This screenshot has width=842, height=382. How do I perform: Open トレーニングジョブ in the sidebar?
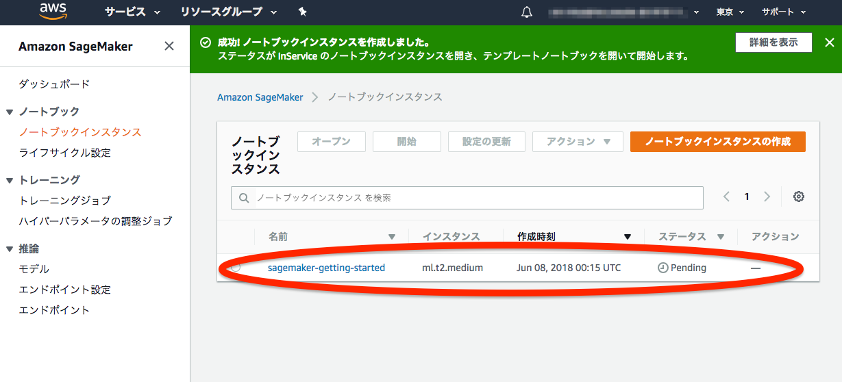point(65,201)
